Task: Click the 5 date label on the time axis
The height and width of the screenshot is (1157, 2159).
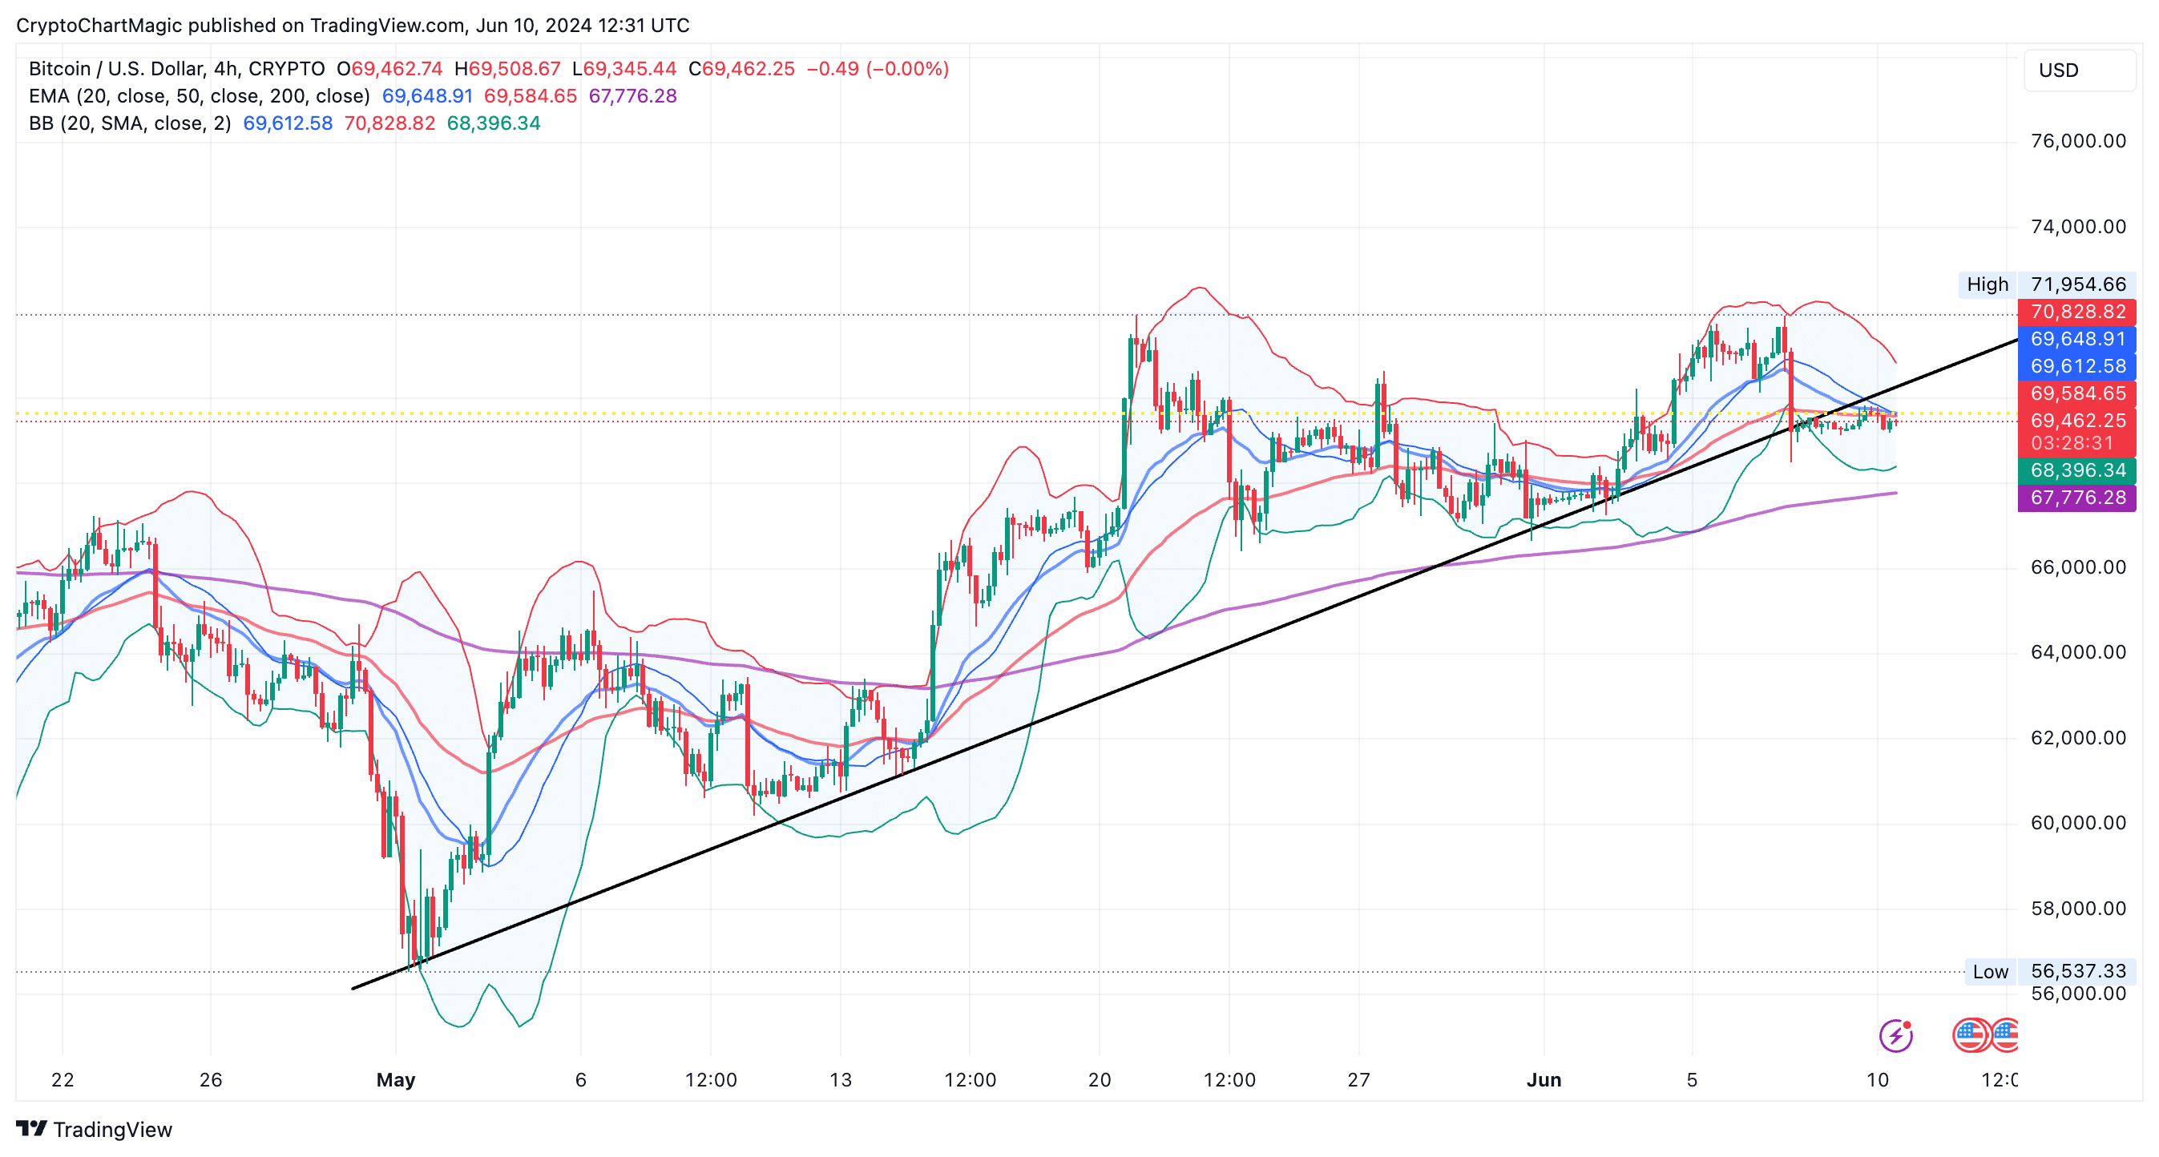Action: pyautogui.click(x=1692, y=1080)
